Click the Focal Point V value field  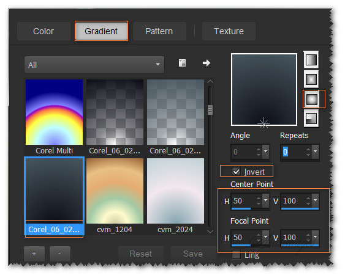click(x=293, y=238)
